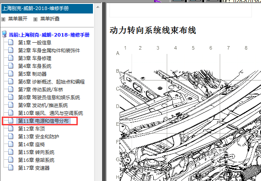Click page icon for 第10章 暖风、通风与空调系统
The height and width of the screenshot is (181, 261).
pyautogui.click(x=11, y=113)
